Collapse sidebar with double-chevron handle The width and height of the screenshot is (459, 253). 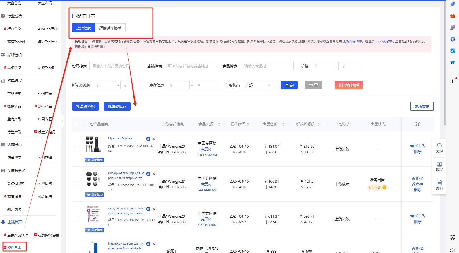coord(62,121)
